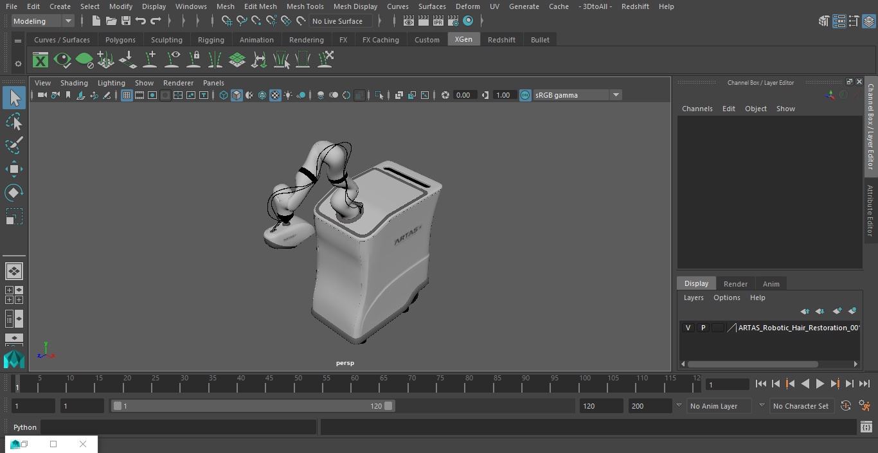Click the redo arrow icon
Screen dimensions: 878x453
[156, 21]
